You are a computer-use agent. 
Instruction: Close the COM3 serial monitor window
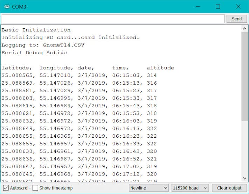[238, 7]
